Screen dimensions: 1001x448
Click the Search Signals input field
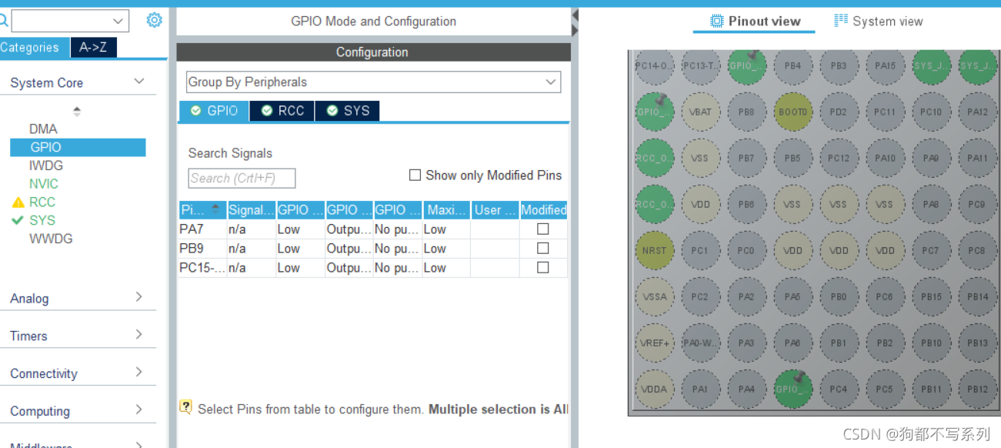coord(242,179)
